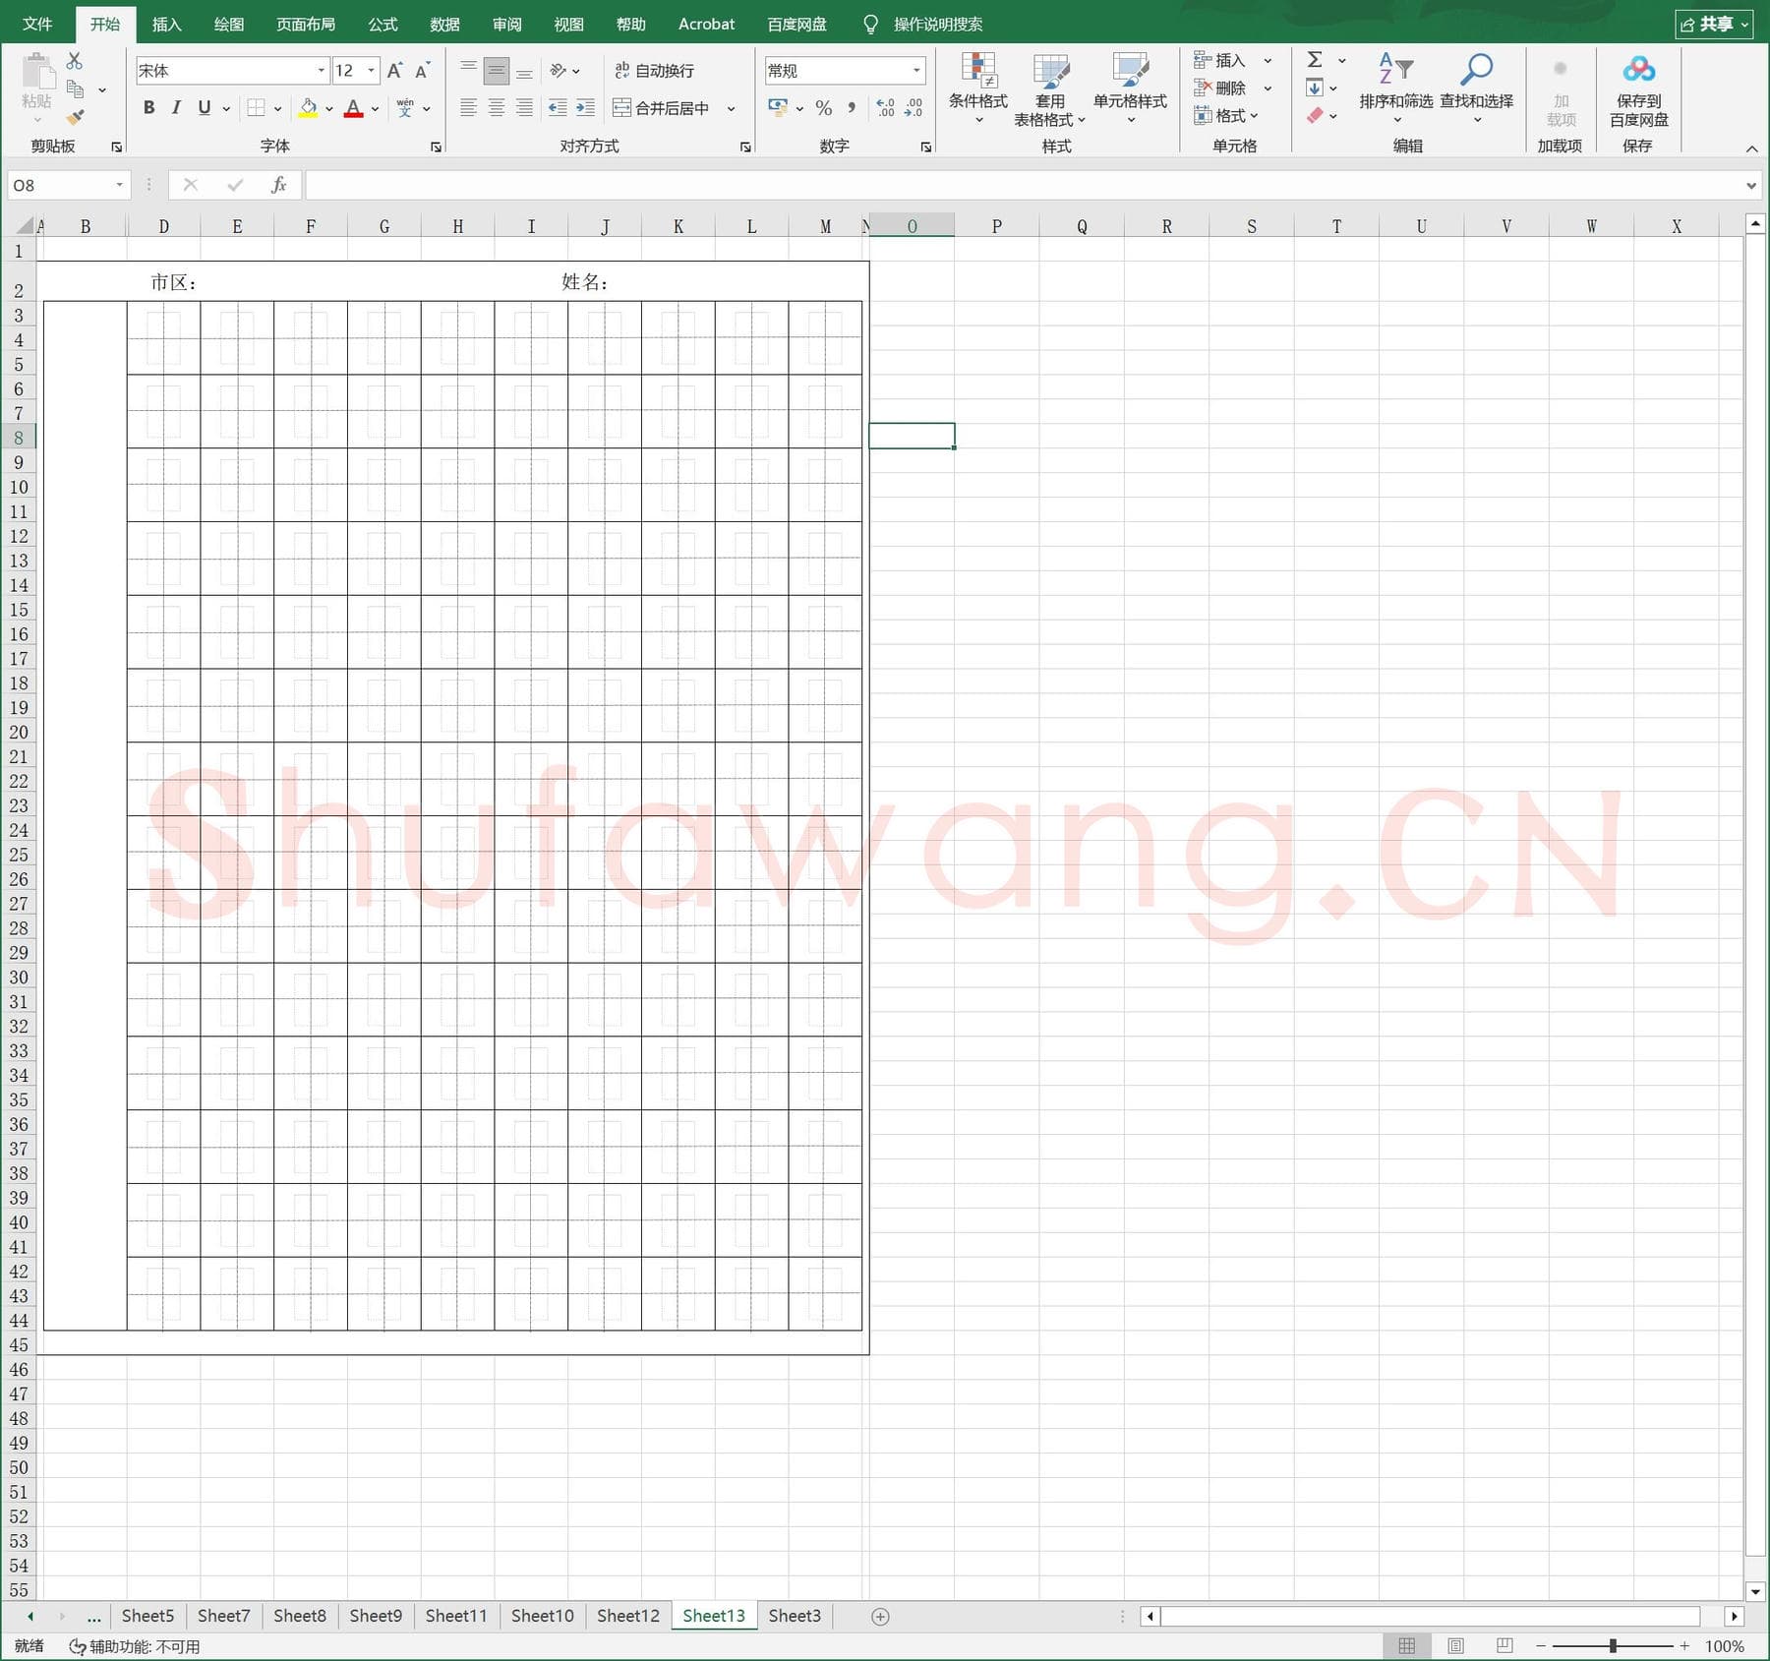1770x1661 pixels.
Task: Apply comma style number format
Action: coord(852,107)
